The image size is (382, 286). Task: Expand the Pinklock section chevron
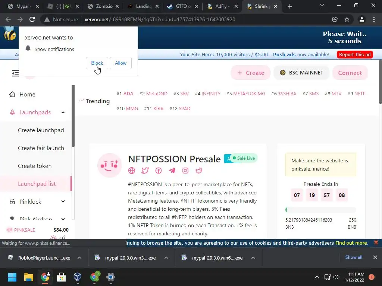pos(63,201)
